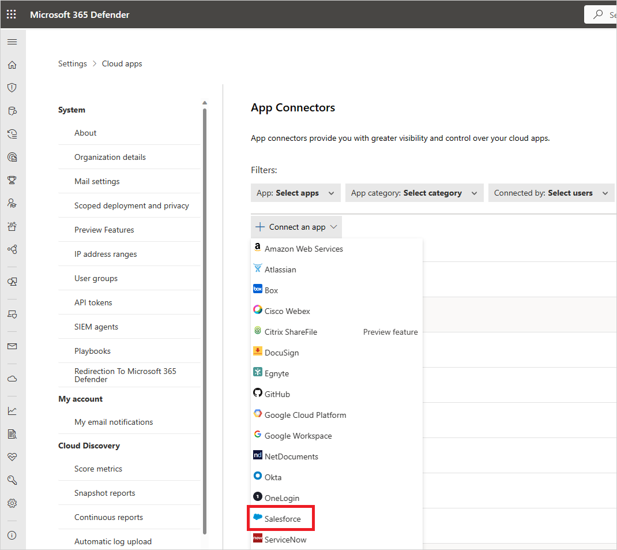This screenshot has width=617, height=550.
Task: Open Permissions via the key icon
Action: (12, 480)
